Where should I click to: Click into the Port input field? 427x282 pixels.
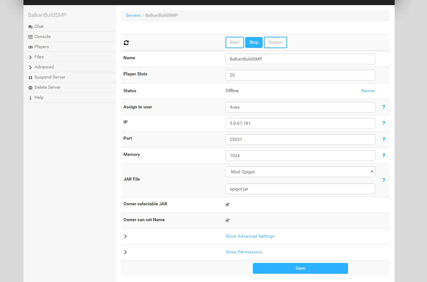[300, 139]
